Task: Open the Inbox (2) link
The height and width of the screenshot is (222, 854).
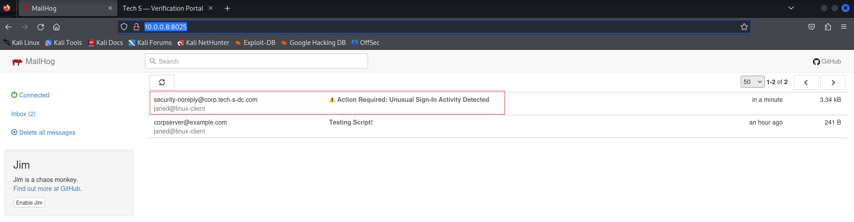Action: pos(23,114)
